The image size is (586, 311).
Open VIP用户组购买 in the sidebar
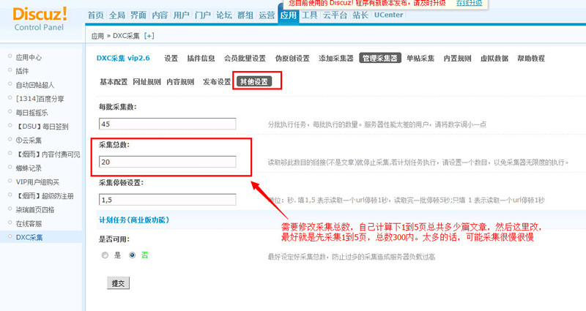(x=37, y=182)
